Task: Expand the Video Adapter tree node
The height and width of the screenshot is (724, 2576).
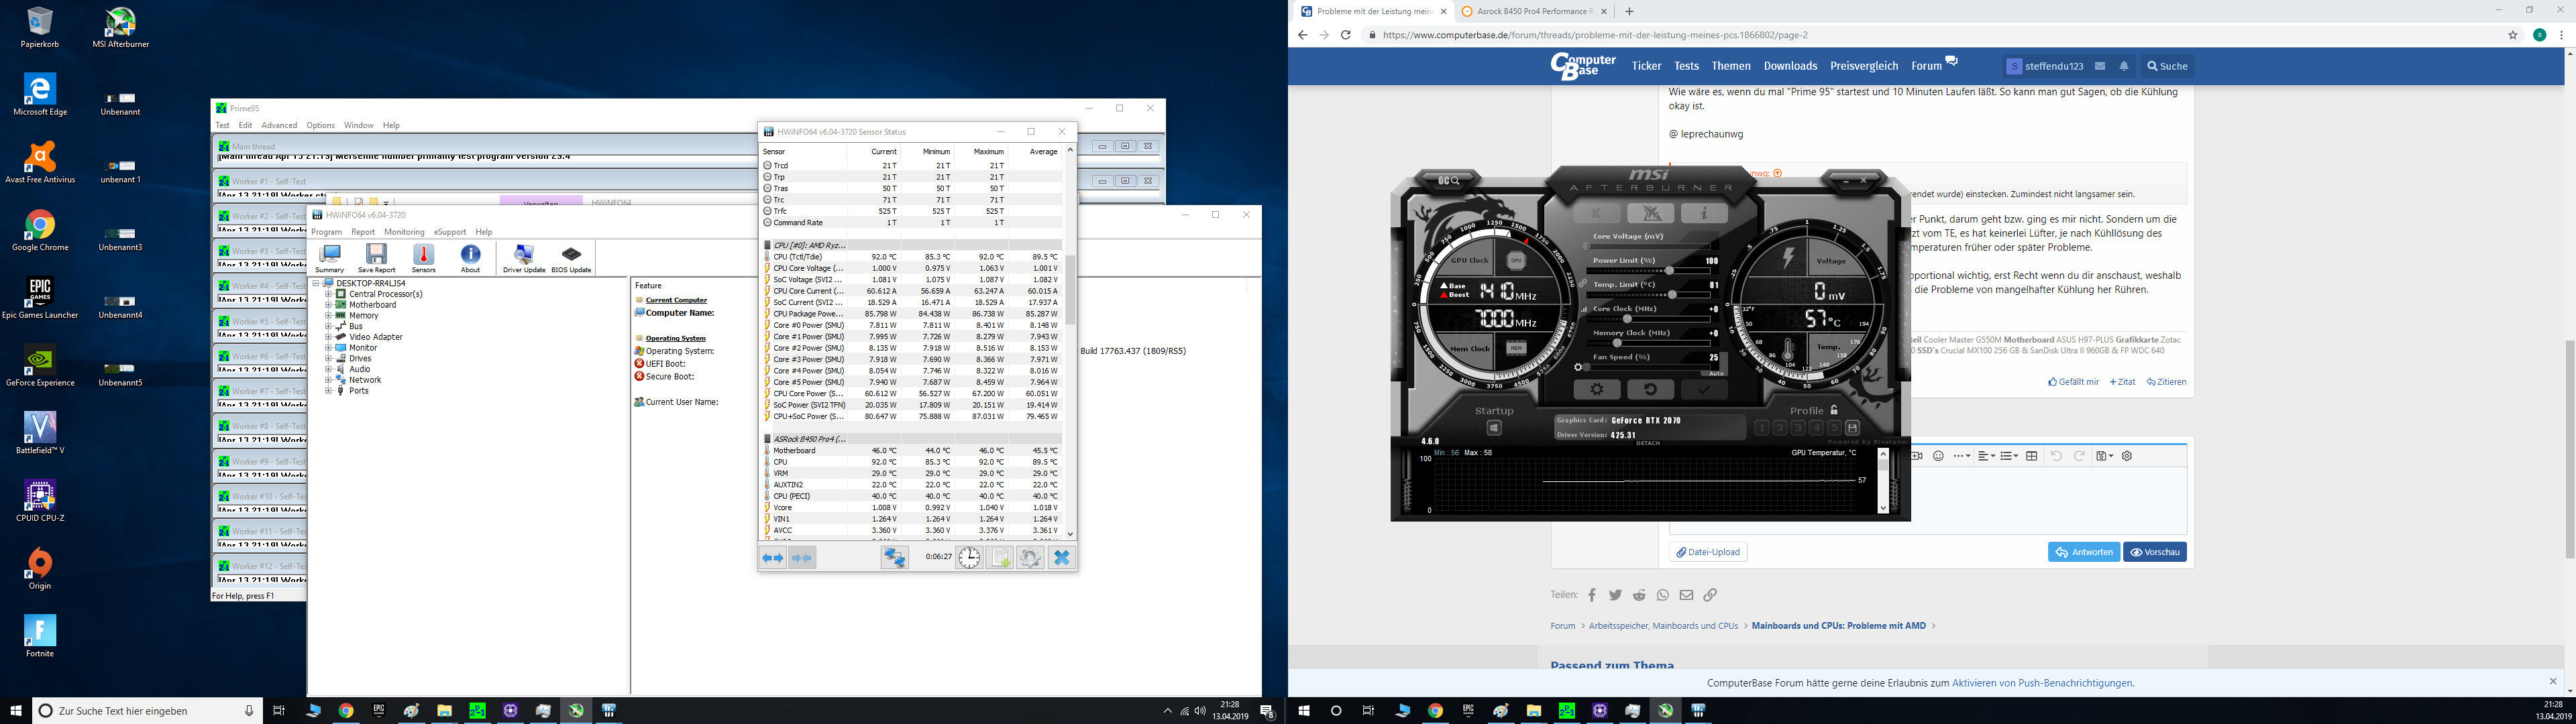Action: pos(329,337)
